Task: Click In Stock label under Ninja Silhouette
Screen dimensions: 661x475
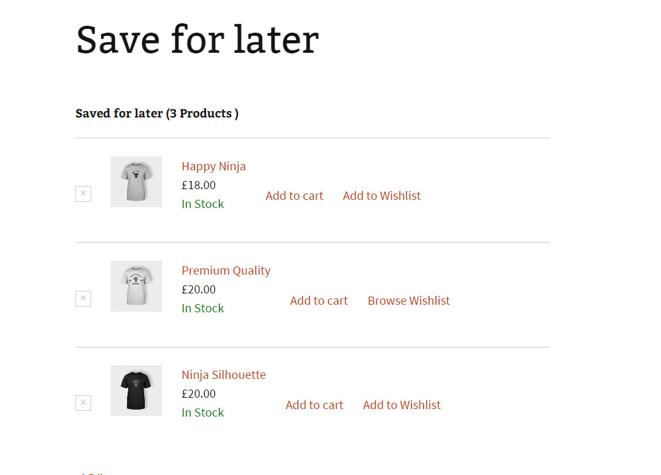Action: pyautogui.click(x=202, y=413)
